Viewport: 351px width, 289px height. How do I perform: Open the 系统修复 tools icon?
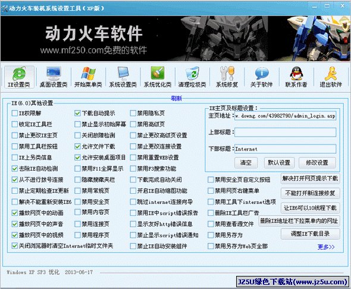pyautogui.click(x=227, y=77)
